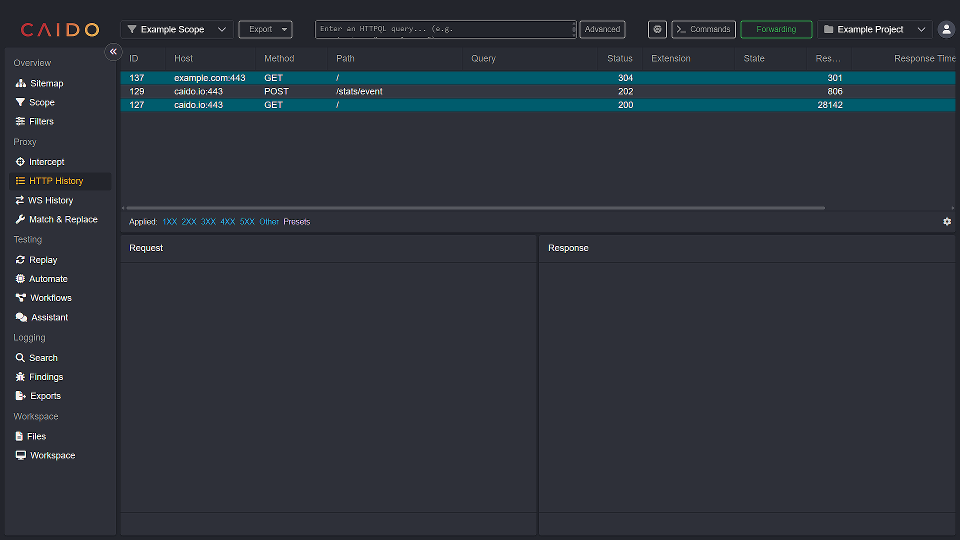960x540 pixels.
Task: Toggle the Forwarding mode button
Action: coord(776,29)
